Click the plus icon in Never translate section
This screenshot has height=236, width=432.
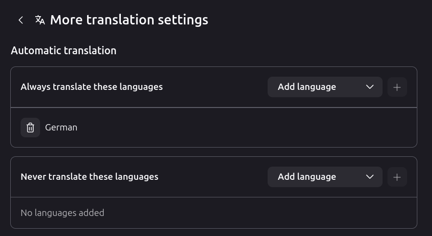397,177
